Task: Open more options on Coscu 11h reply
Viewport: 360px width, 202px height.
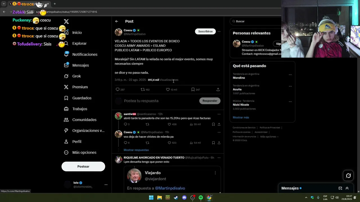Action: 219,132
